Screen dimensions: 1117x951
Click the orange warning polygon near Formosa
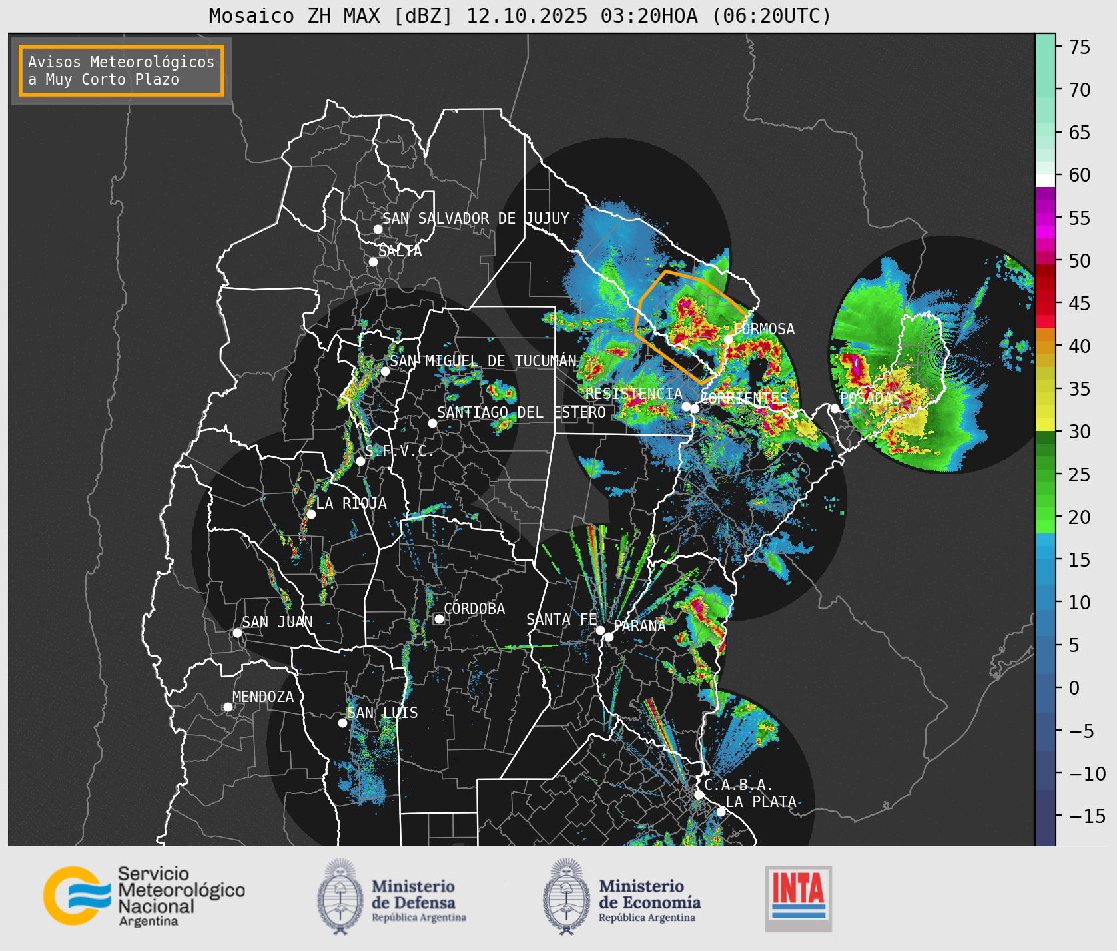[x=693, y=326]
